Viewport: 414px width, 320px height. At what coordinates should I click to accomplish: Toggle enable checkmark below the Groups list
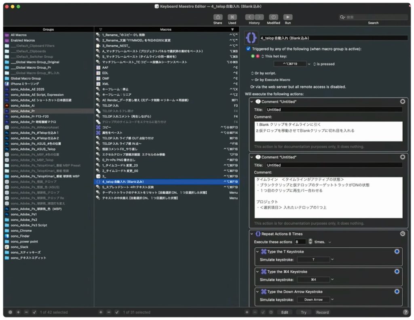click(34, 312)
